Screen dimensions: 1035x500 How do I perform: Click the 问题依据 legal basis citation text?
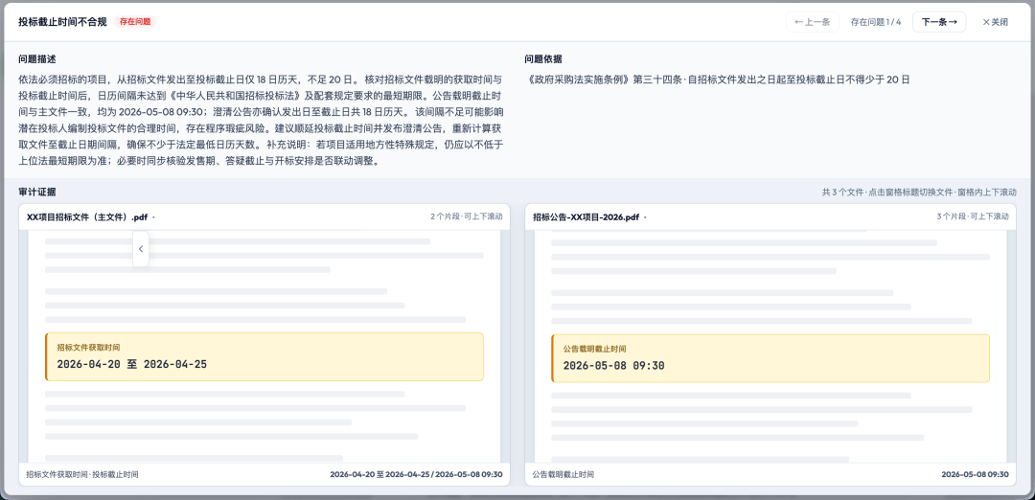pyautogui.click(x=718, y=80)
